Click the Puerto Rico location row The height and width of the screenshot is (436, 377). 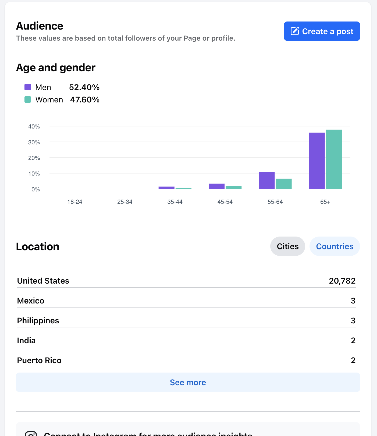[x=186, y=360]
